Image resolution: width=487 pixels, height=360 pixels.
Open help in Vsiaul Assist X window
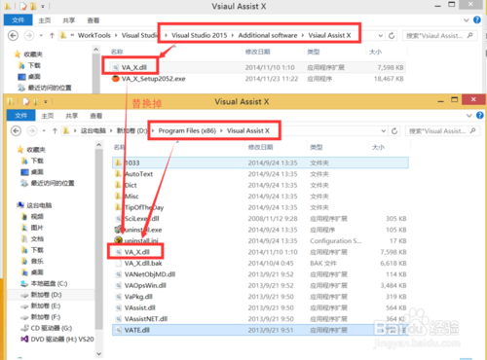point(477,20)
